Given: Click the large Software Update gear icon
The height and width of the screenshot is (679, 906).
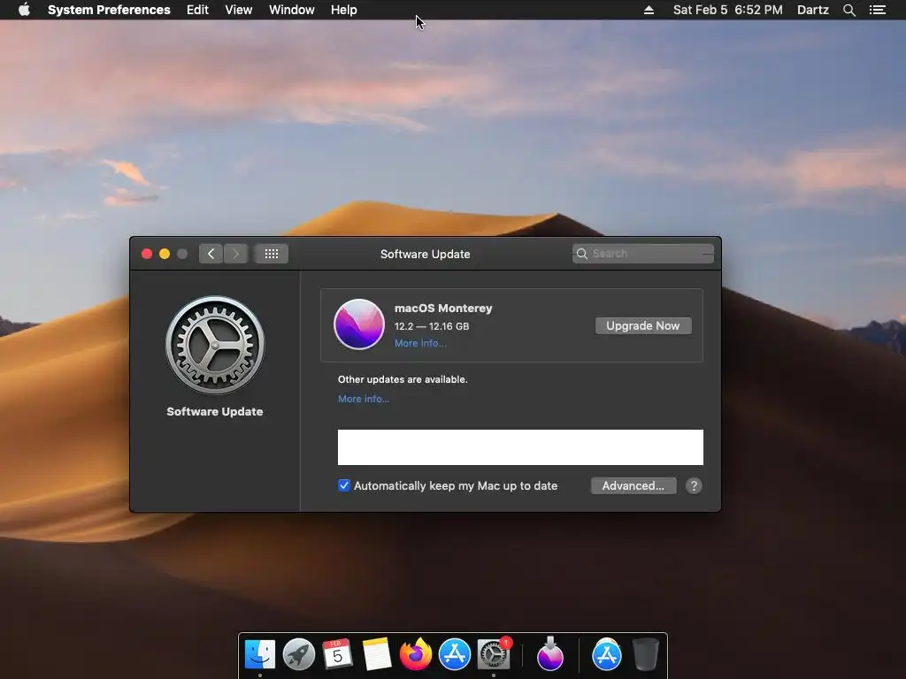Looking at the screenshot, I should [x=215, y=346].
